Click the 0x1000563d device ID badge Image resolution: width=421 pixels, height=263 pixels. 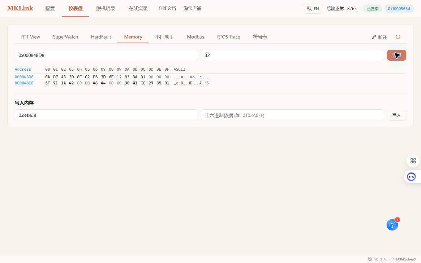[399, 9]
